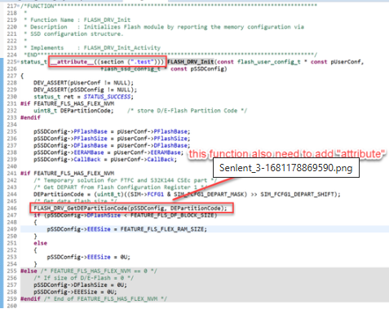Image resolution: width=389 pixels, height=309 pixels.
Task: Click the __attribute__ keyword on line 225
Action: coord(72,62)
